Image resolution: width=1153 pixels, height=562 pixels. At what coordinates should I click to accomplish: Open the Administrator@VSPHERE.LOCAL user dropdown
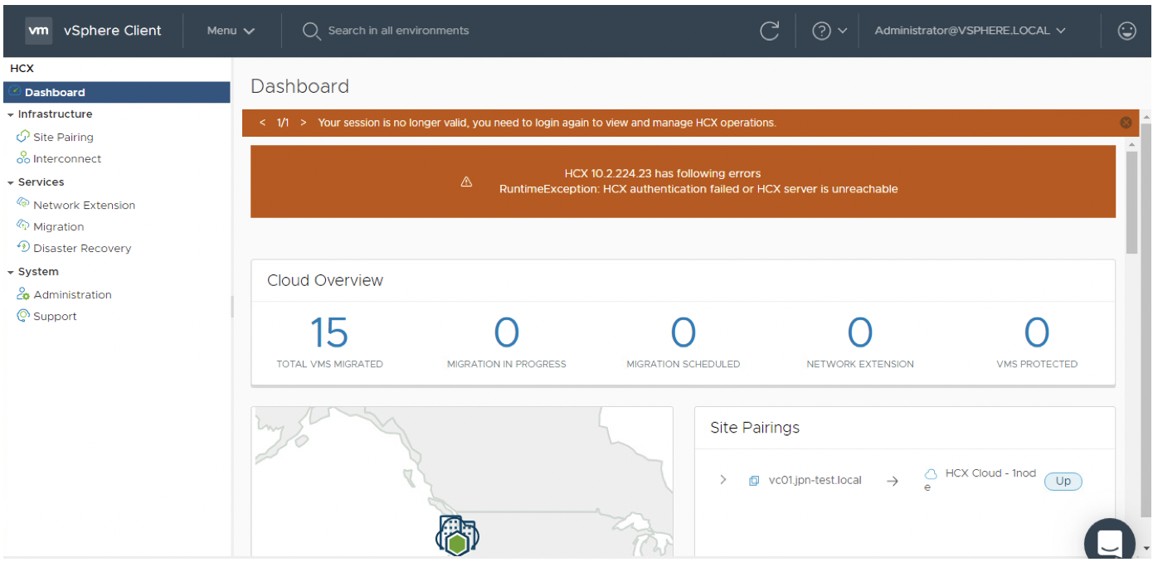tap(970, 31)
